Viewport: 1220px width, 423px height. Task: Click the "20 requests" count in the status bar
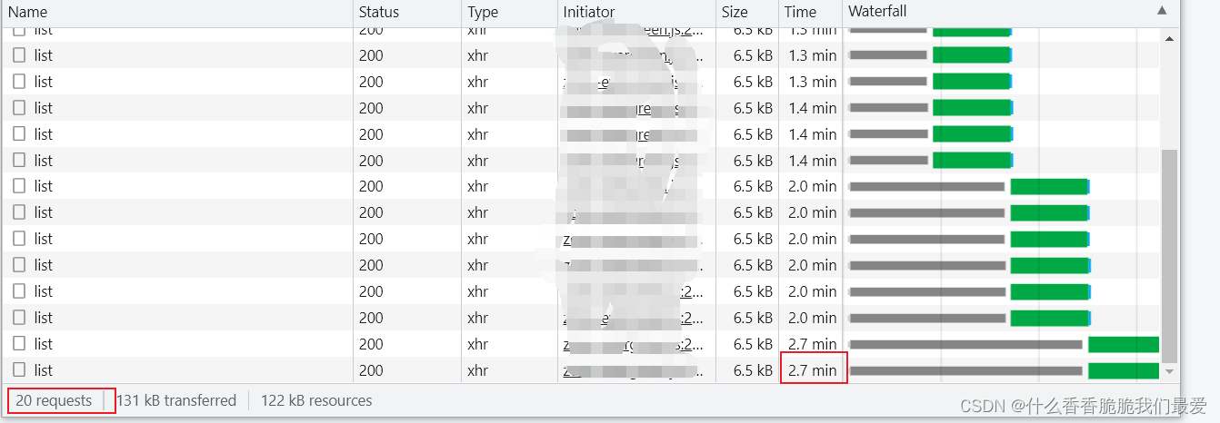(x=54, y=400)
